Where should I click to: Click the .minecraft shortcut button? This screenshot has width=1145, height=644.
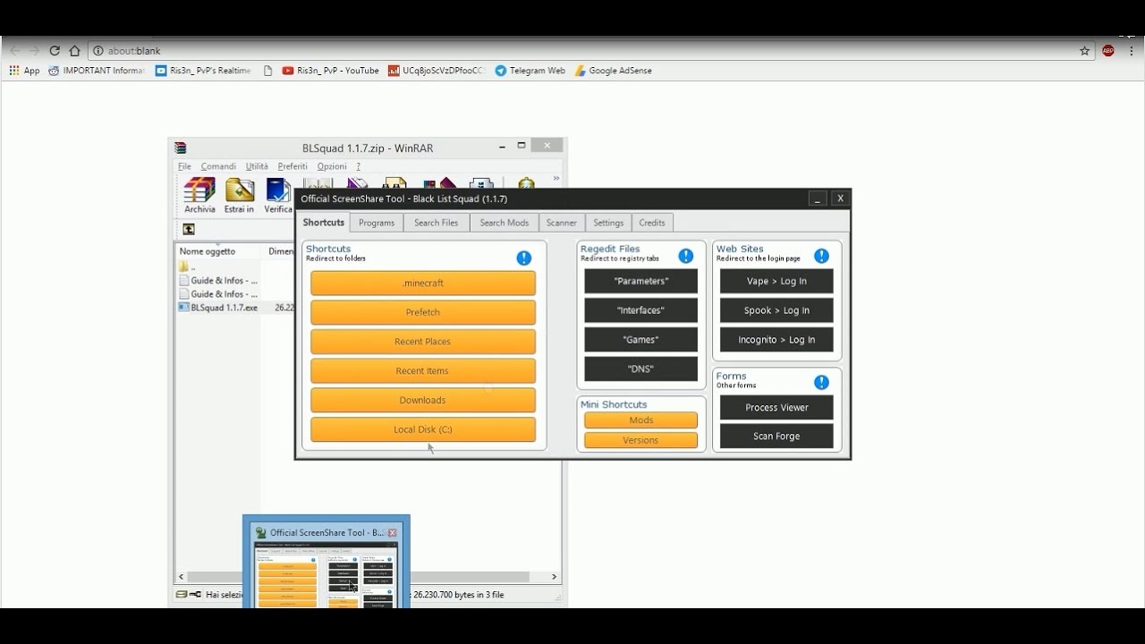[423, 283]
